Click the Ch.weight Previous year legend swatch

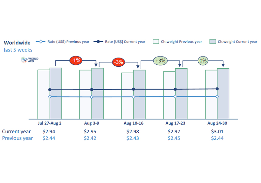[x=156, y=42]
